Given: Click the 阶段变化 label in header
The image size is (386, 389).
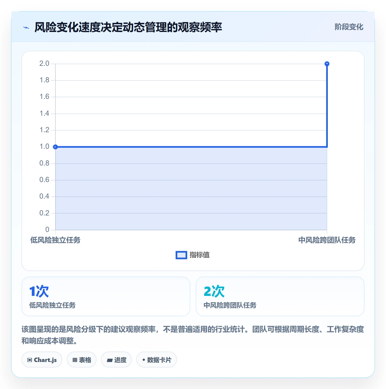Looking at the screenshot, I should click(x=349, y=27).
